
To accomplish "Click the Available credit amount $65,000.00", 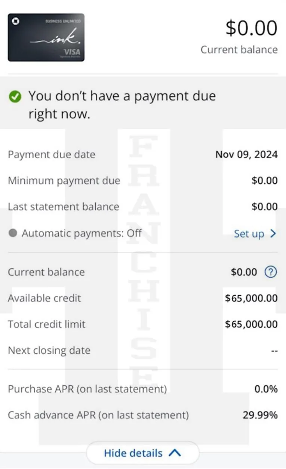I will [251, 298].
